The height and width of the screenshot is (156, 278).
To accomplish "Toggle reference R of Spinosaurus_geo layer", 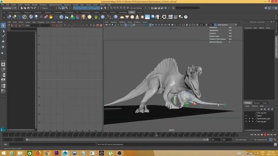I will [253, 119].
